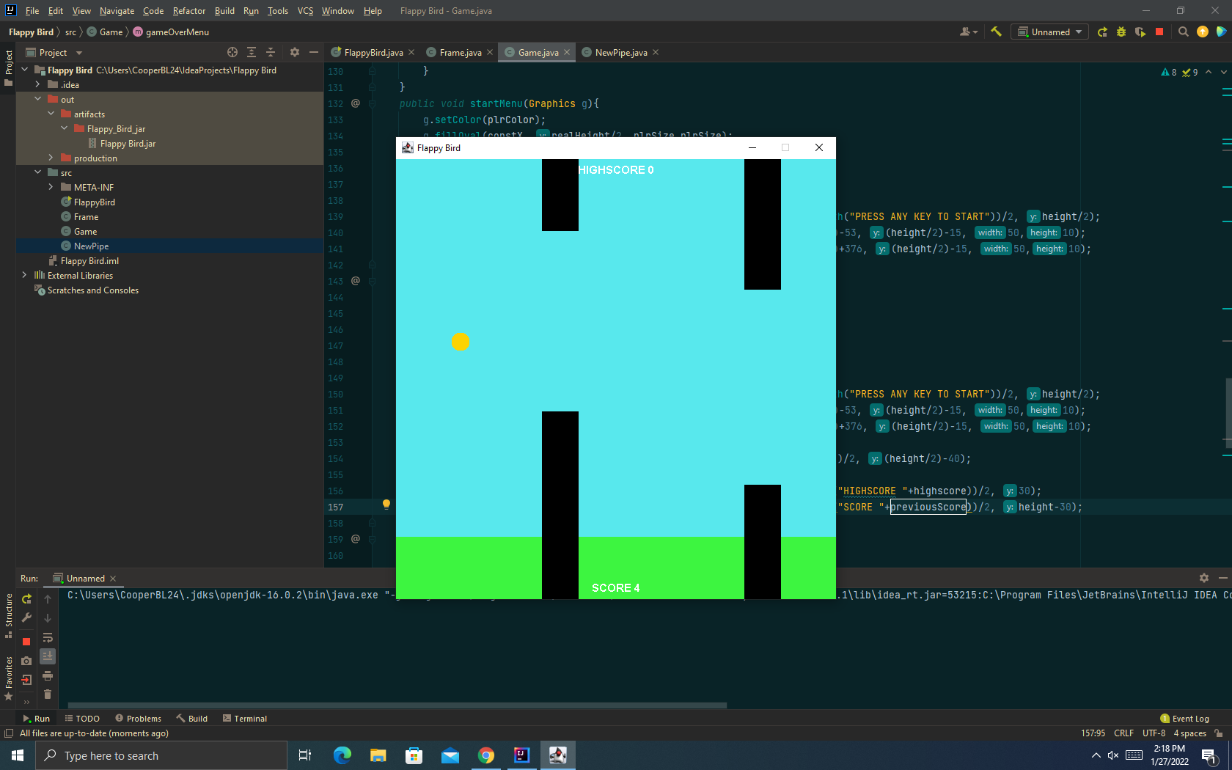The width and height of the screenshot is (1232, 770).
Task: Expand External Libraries in the Project panel
Action: [24, 275]
